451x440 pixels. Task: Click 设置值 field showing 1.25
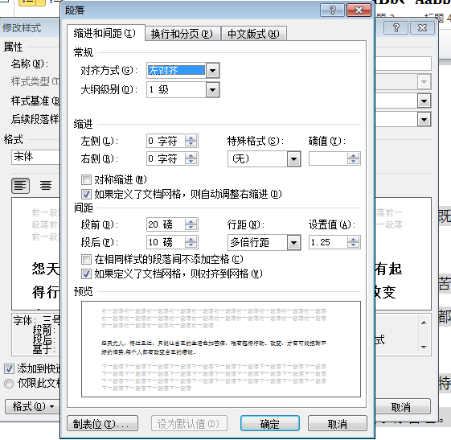tap(328, 243)
